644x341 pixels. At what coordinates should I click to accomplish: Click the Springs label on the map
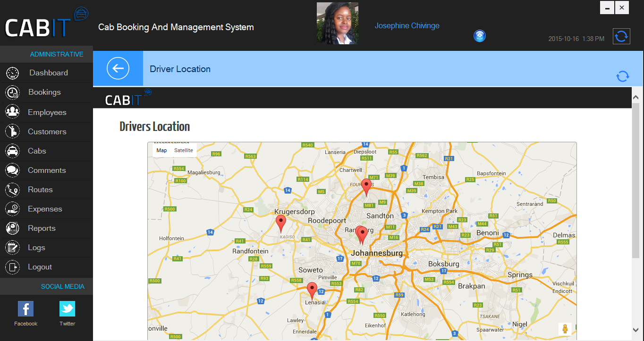[520, 275]
